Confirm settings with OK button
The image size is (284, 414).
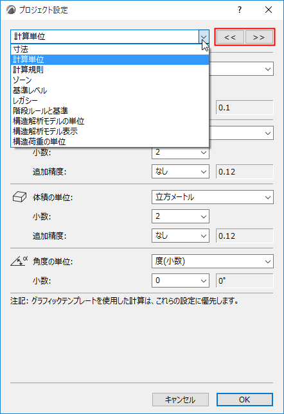point(245,399)
